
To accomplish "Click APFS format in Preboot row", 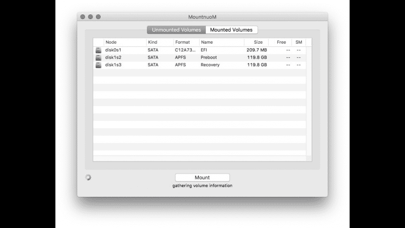I will pyautogui.click(x=180, y=57).
